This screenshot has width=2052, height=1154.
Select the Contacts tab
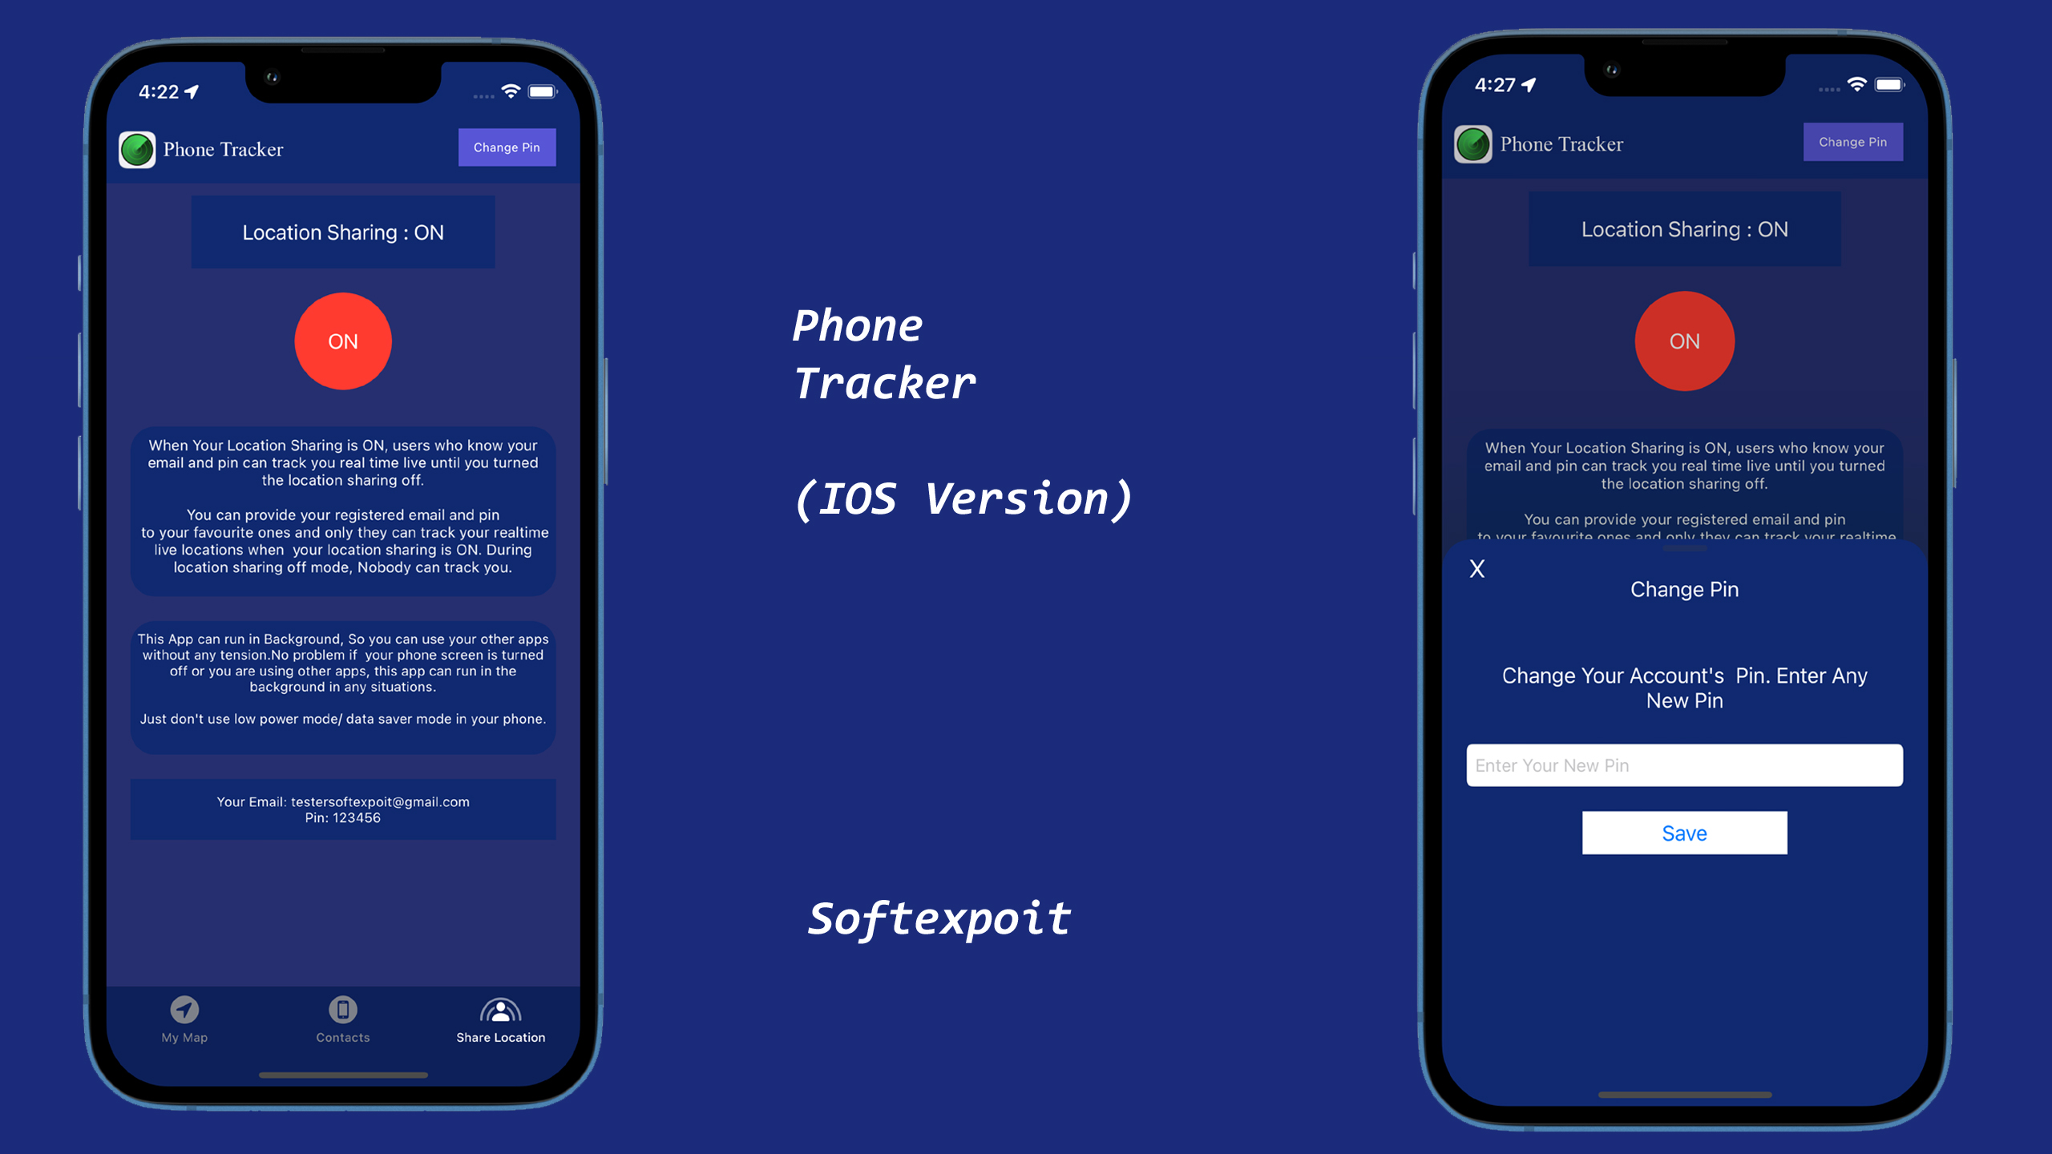click(342, 1019)
